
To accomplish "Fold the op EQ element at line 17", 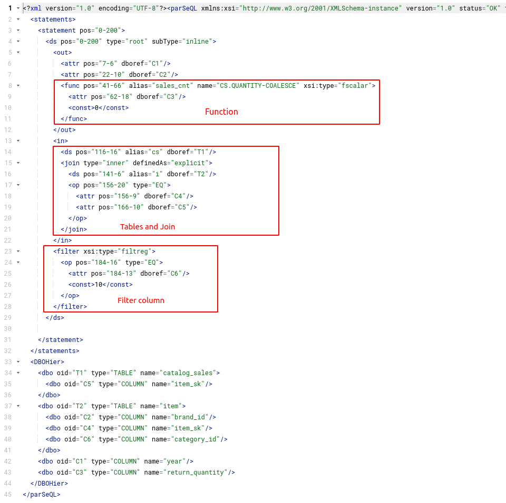I will click(18, 185).
